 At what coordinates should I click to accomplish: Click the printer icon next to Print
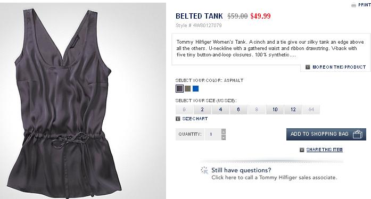click(x=353, y=5)
